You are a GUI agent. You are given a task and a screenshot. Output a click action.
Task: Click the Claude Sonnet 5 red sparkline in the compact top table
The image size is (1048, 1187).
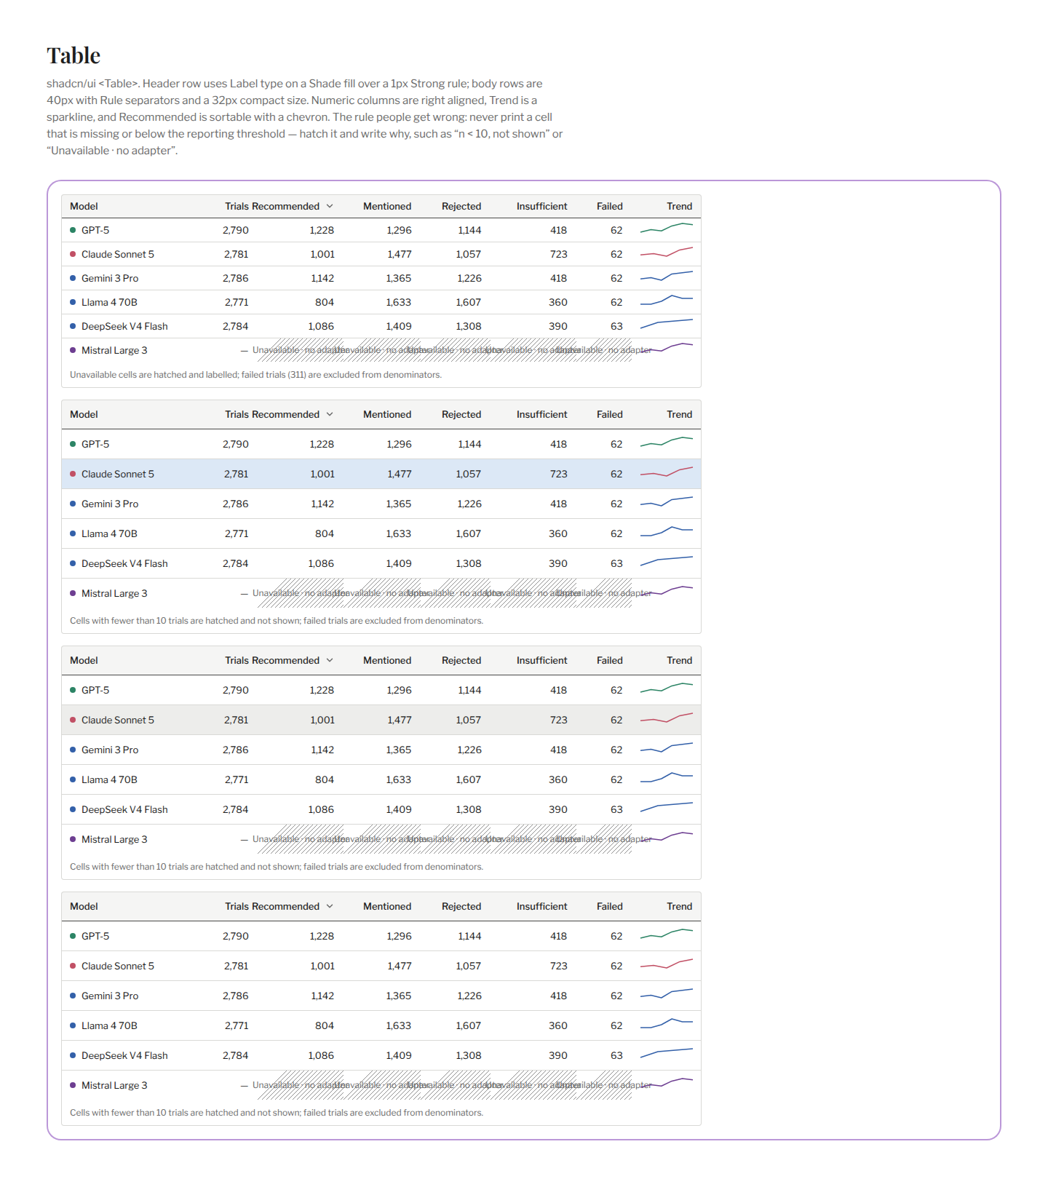point(667,253)
